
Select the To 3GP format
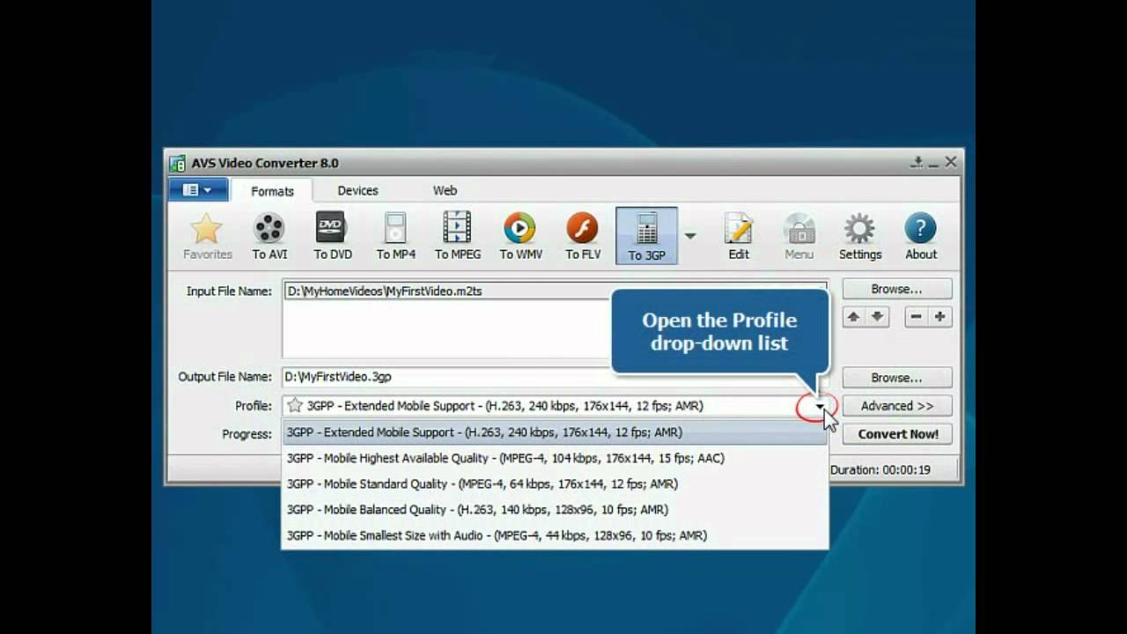(x=646, y=236)
